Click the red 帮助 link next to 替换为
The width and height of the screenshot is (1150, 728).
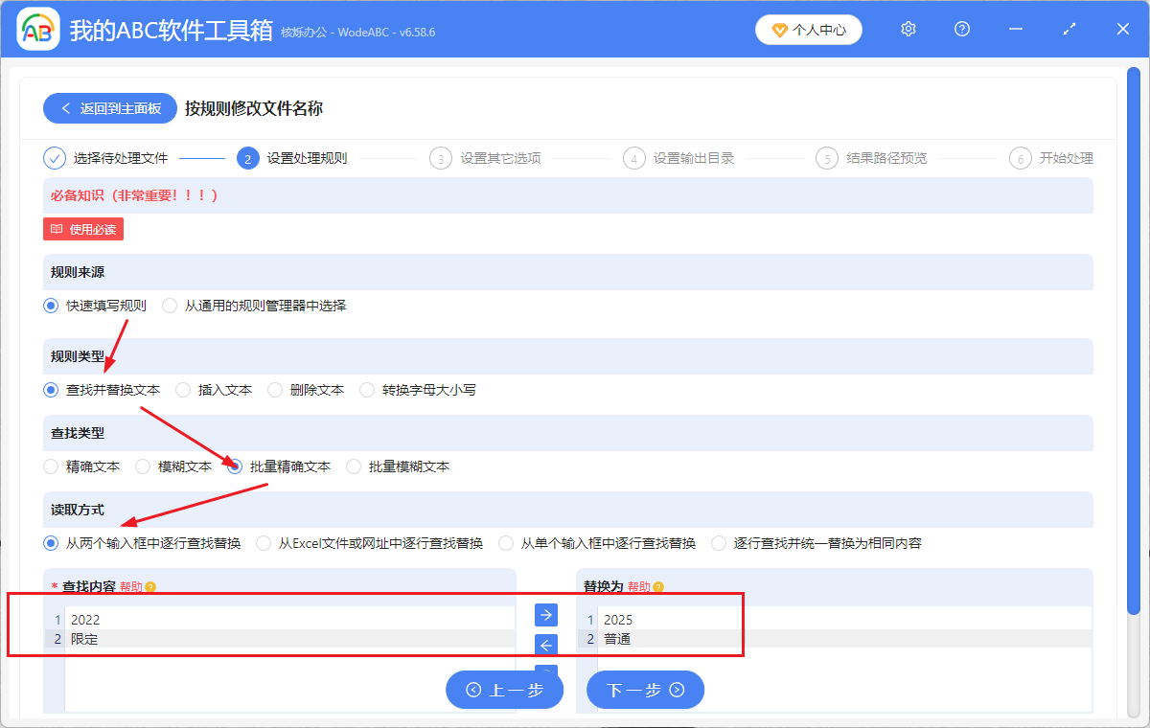(639, 586)
